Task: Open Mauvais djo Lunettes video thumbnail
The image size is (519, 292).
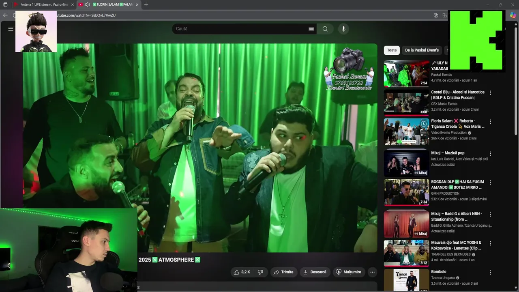Action: [406, 253]
